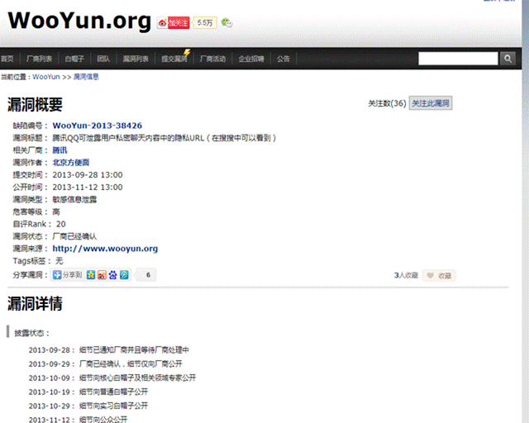Open the 团队 nav item

[103, 59]
